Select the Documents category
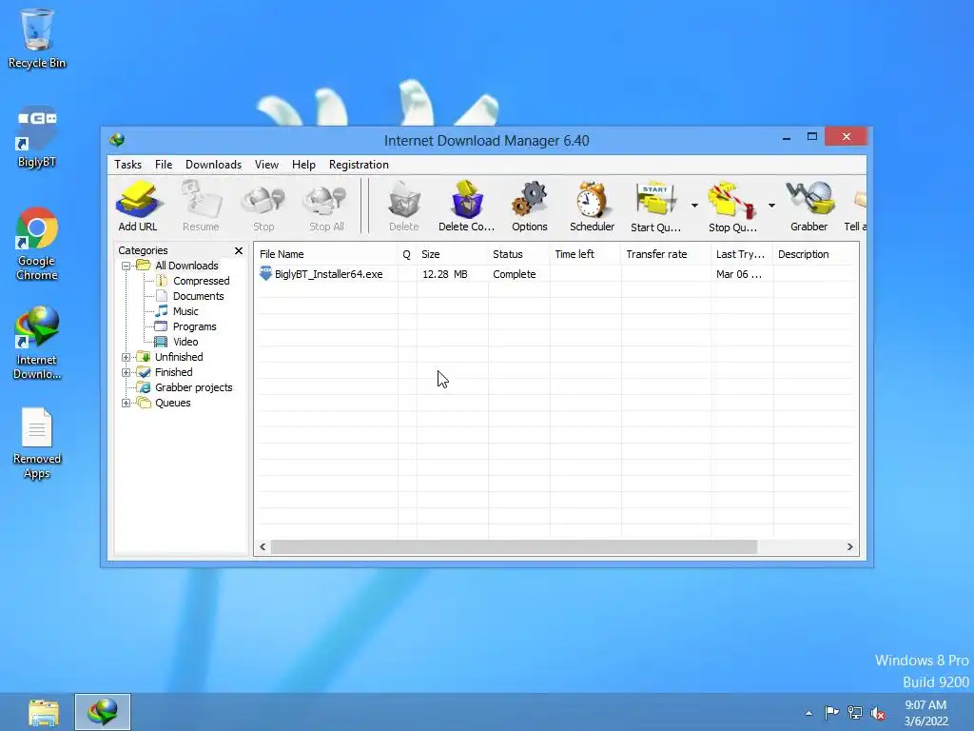974x731 pixels. (x=198, y=296)
